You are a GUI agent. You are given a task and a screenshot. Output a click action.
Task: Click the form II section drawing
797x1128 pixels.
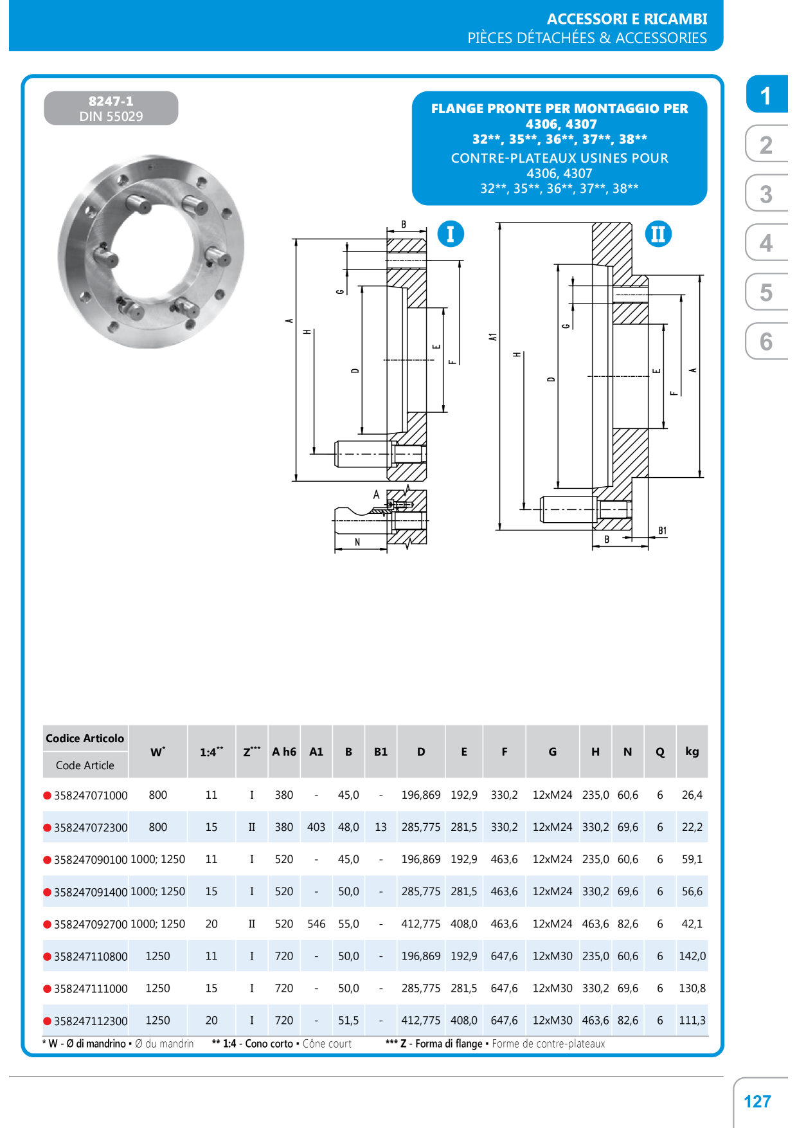point(598,386)
